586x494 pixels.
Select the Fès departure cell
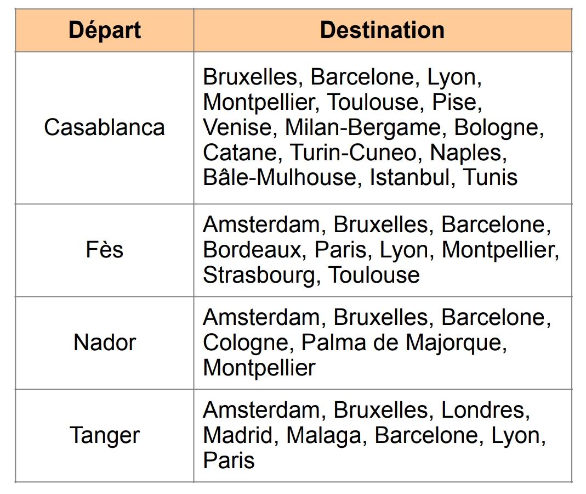pos(105,250)
